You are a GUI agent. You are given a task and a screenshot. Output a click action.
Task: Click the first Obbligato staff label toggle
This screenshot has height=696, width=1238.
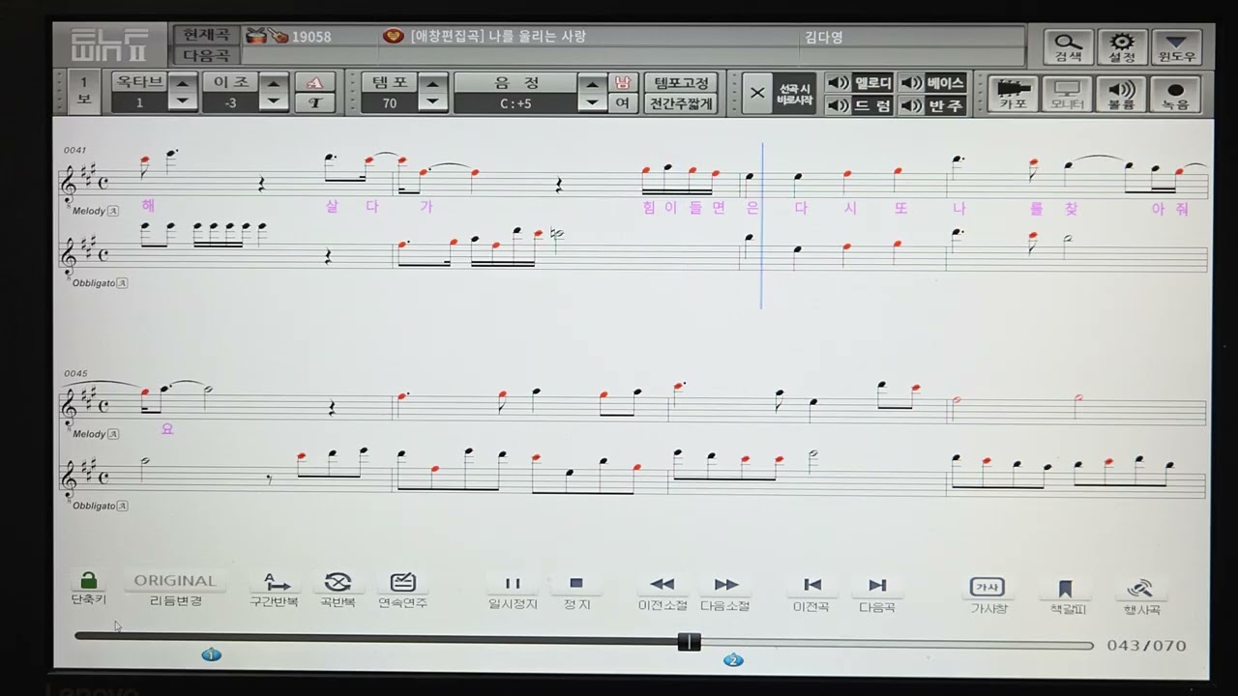pyautogui.click(x=123, y=283)
